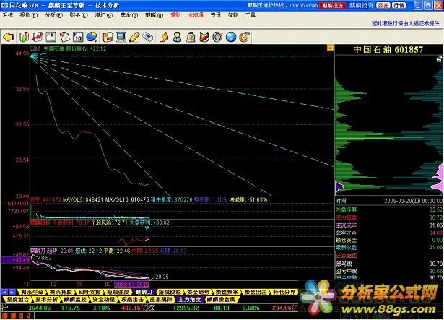Select the 操盘出击 indicator tab
The image size is (444, 320).
tap(256, 293)
